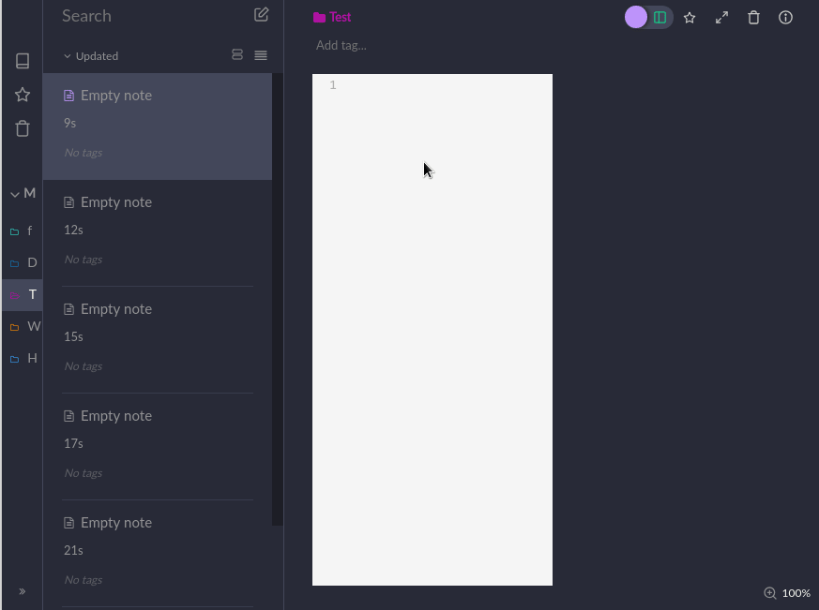Click the Add tag field
The width and height of the screenshot is (819, 610).
(341, 45)
